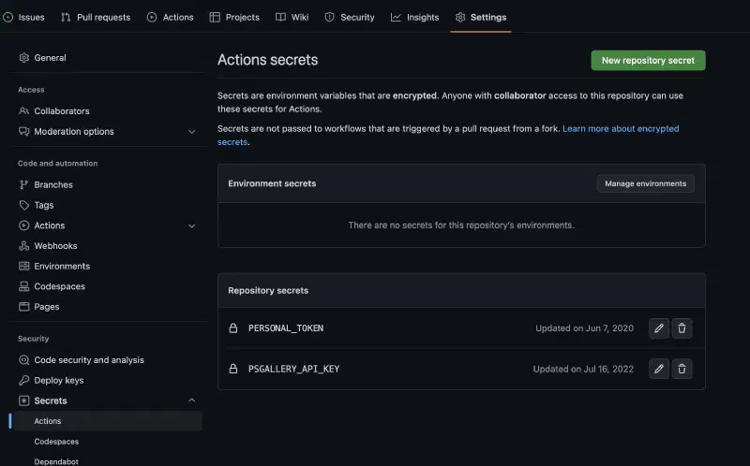Click the Pages browser icon
Viewport: 750px width, 466px height.
[24, 307]
